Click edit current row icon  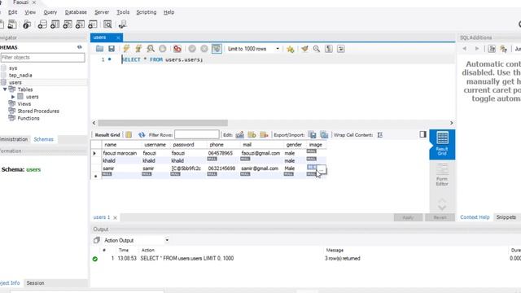[239, 135]
